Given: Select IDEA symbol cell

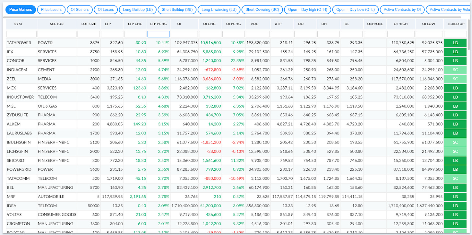Looking at the screenshot, I should tap(21, 206).
